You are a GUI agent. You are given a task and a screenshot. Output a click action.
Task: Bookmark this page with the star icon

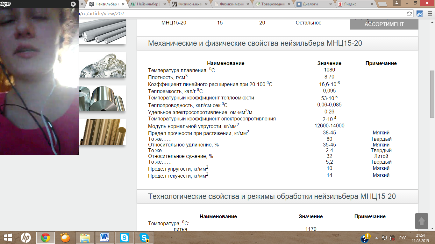(410, 14)
